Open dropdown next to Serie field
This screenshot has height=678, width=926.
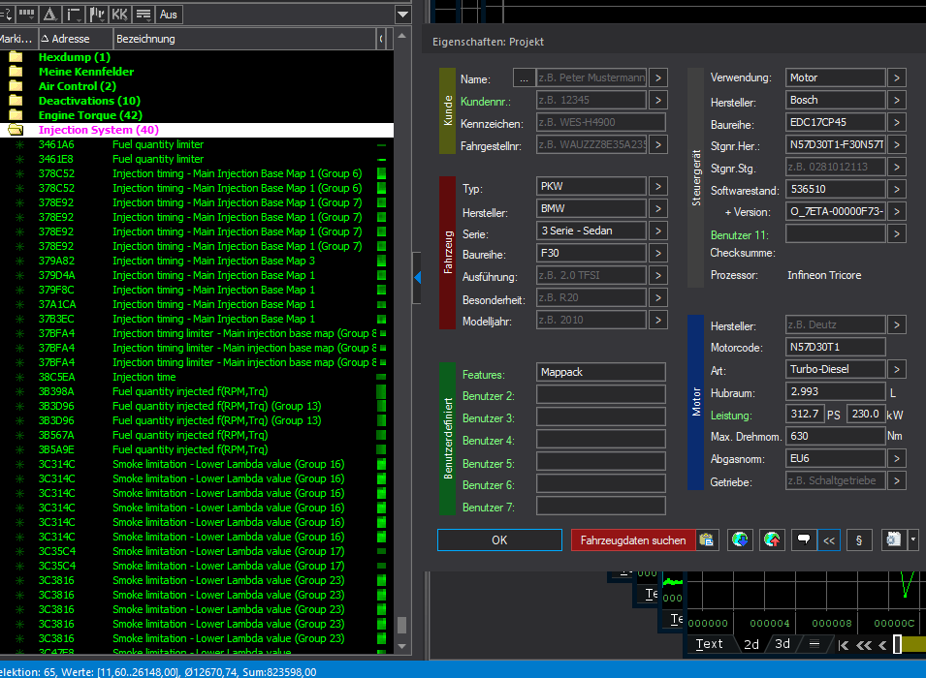(x=657, y=231)
